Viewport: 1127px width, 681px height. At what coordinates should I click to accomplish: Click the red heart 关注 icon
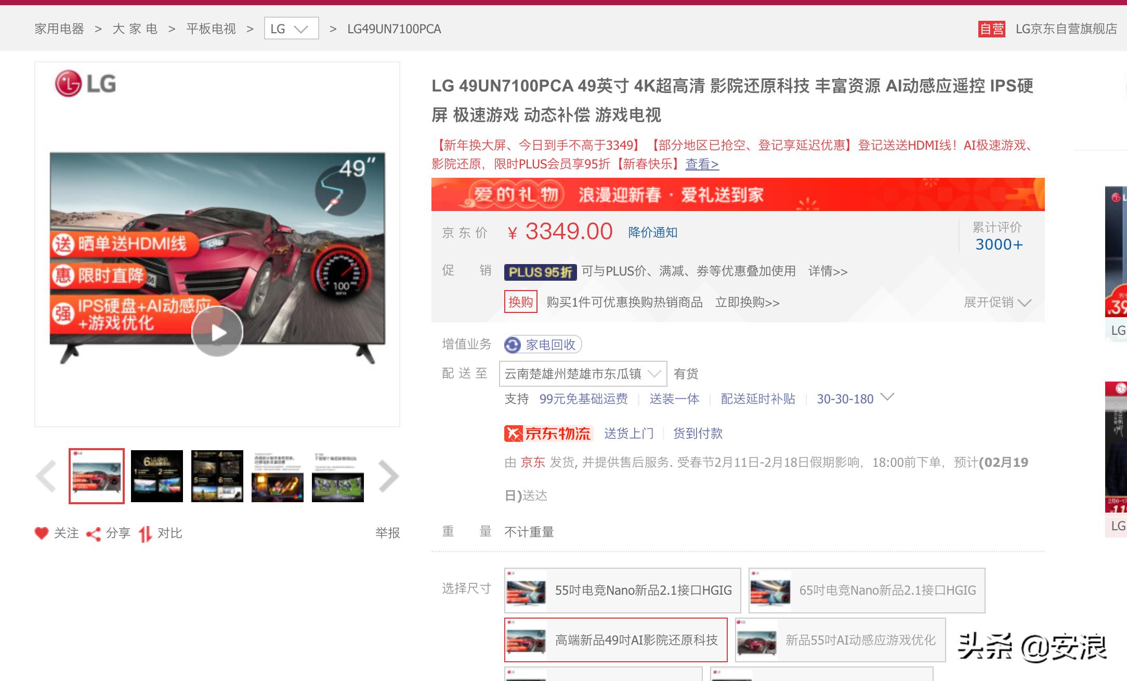pyautogui.click(x=42, y=533)
